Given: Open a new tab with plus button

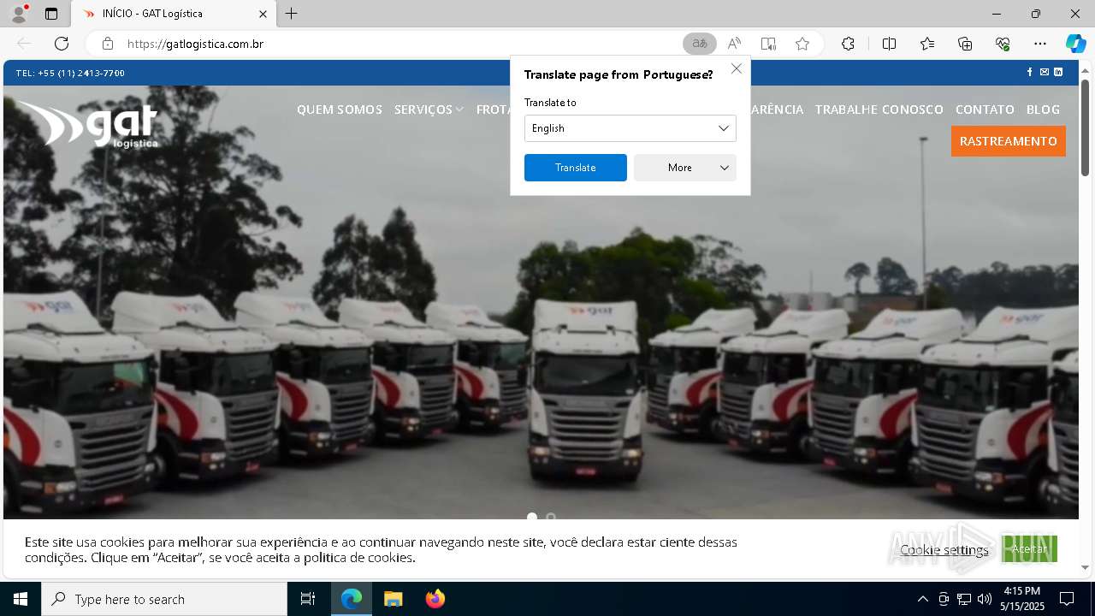Looking at the screenshot, I should coord(292,14).
